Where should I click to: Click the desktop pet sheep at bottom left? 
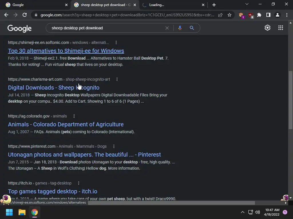coord(6,200)
